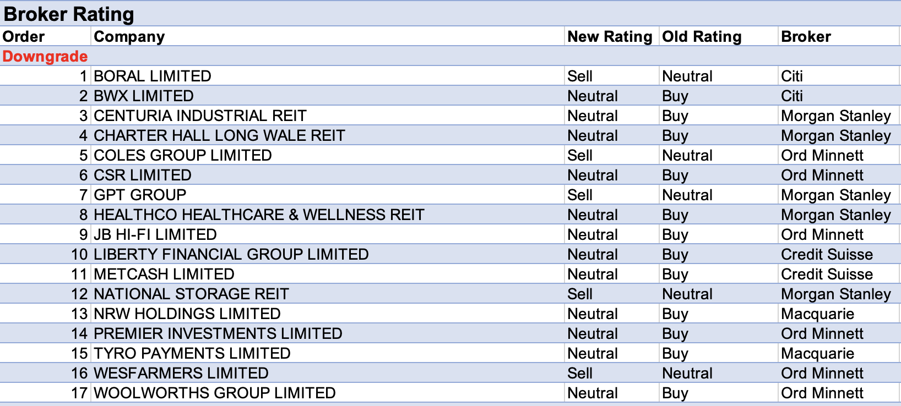Select Sell rating for COLES GROUP LIMITED
The image size is (901, 406).
point(580,155)
